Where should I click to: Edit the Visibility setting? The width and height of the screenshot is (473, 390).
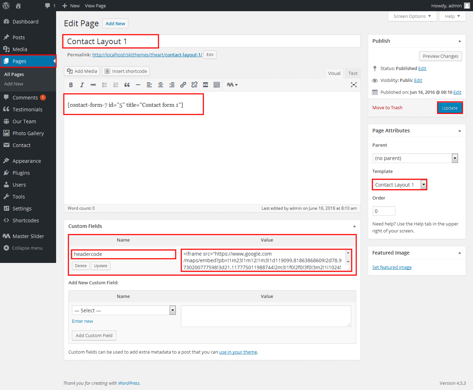point(418,80)
